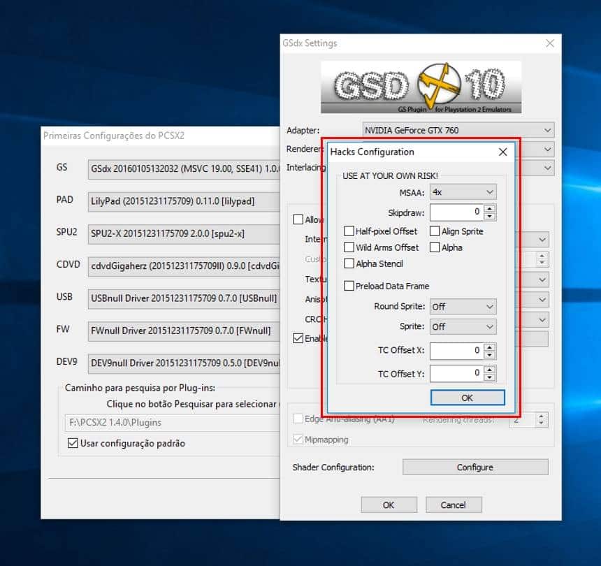Select the PAD LilyPad plugin field
The height and width of the screenshot is (566, 601).
[x=184, y=201]
